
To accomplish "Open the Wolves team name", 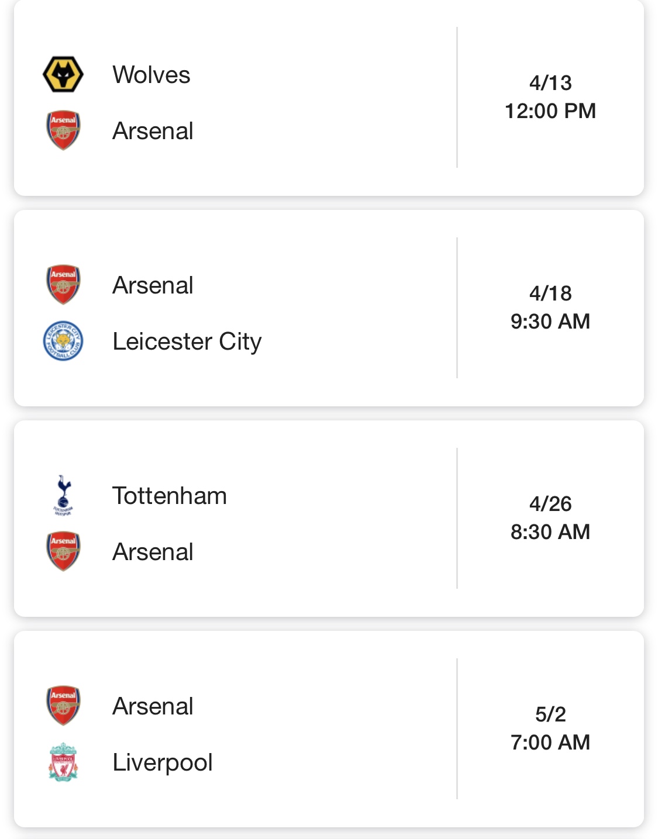I will click(151, 75).
